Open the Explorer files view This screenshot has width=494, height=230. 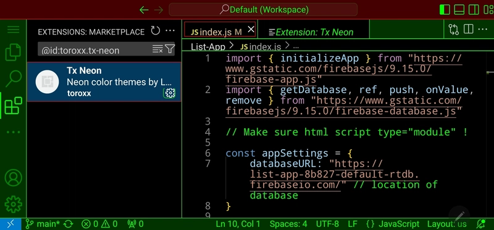13,52
